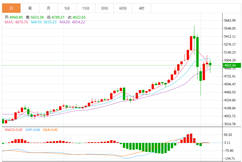Screen dimensions: 242x162
Task: Click the DIFF value label
Action: 33,130
